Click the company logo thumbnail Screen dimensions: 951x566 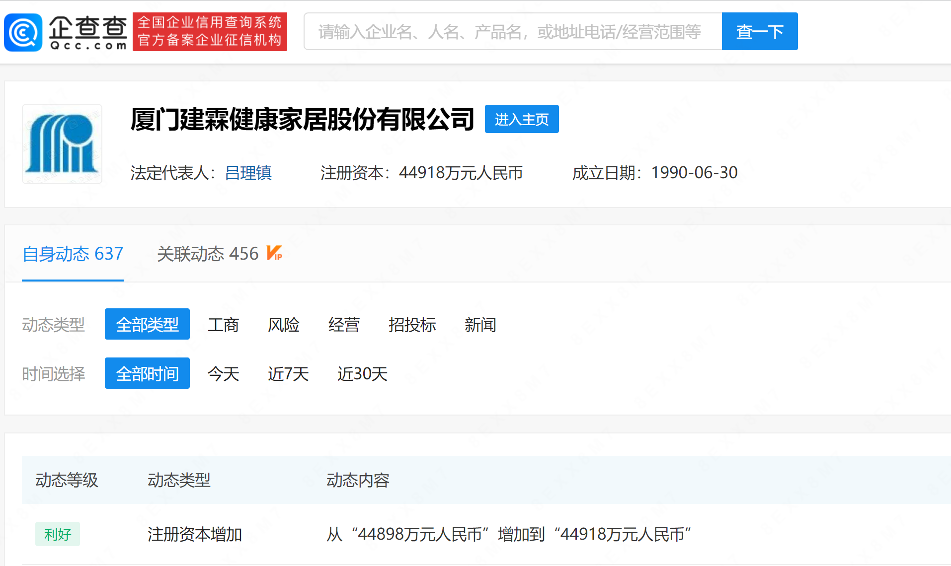click(x=62, y=144)
